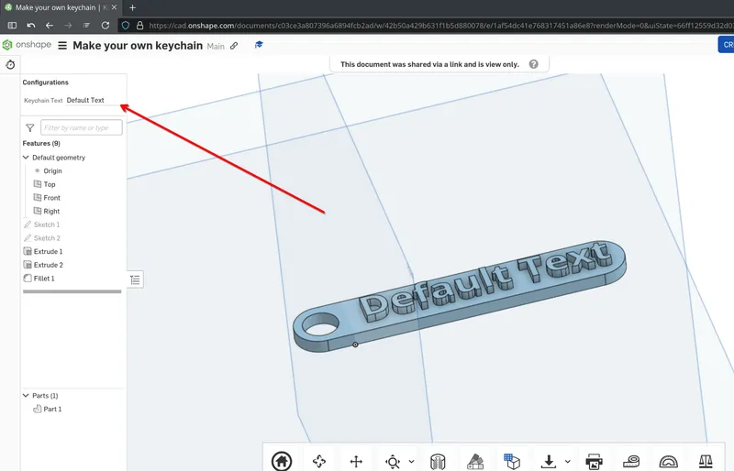
Task: Click the mass properties scale icon
Action: click(706, 461)
